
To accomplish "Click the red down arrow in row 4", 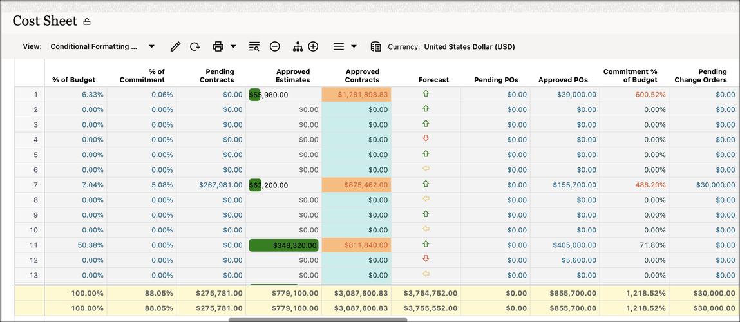I will click(426, 138).
